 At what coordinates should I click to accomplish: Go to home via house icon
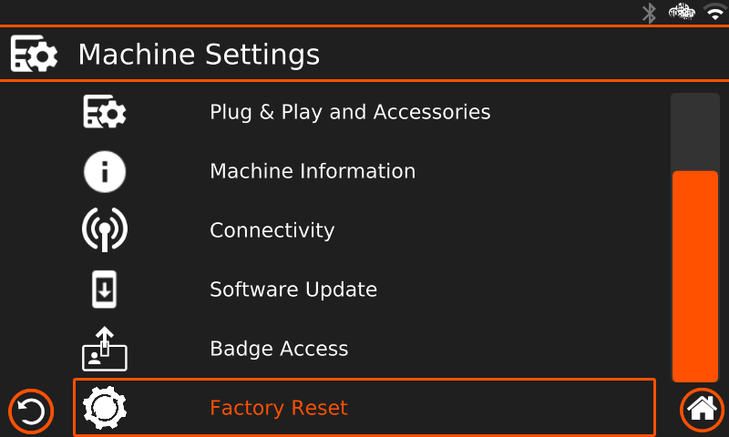point(702,410)
